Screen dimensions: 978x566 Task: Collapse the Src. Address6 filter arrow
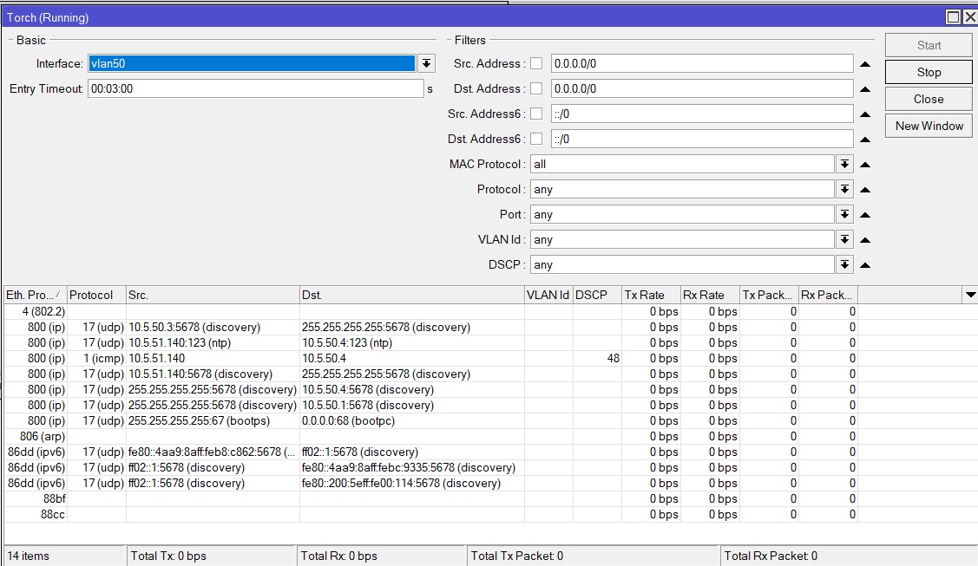pos(865,114)
